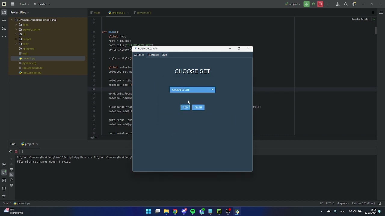
Task: Open IDE settings gear
Action: [x=354, y=4]
